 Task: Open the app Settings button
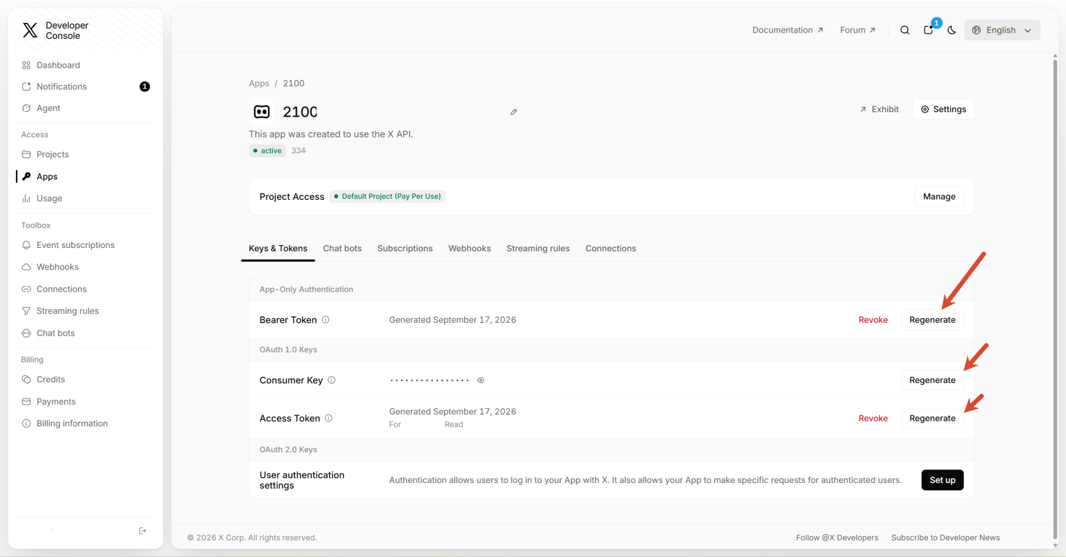(x=943, y=109)
